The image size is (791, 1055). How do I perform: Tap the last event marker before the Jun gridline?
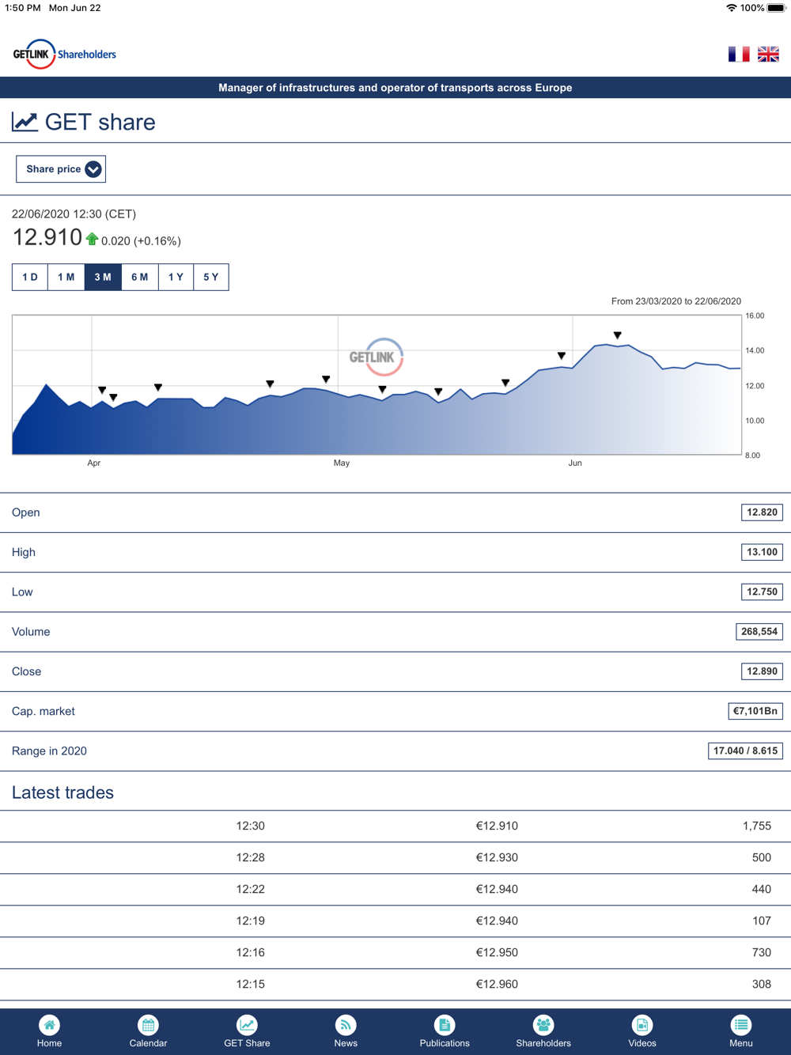coord(562,356)
